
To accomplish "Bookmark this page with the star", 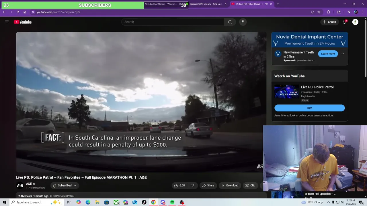I will pyautogui.click(x=319, y=12).
